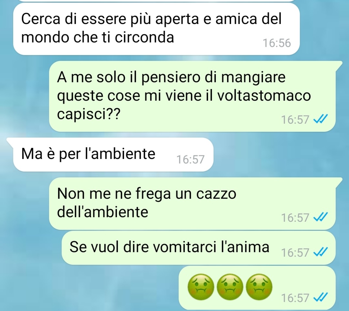Select the 'Ma è per l'ambiente' message bubble
The height and width of the screenshot is (311, 349).
point(113,154)
